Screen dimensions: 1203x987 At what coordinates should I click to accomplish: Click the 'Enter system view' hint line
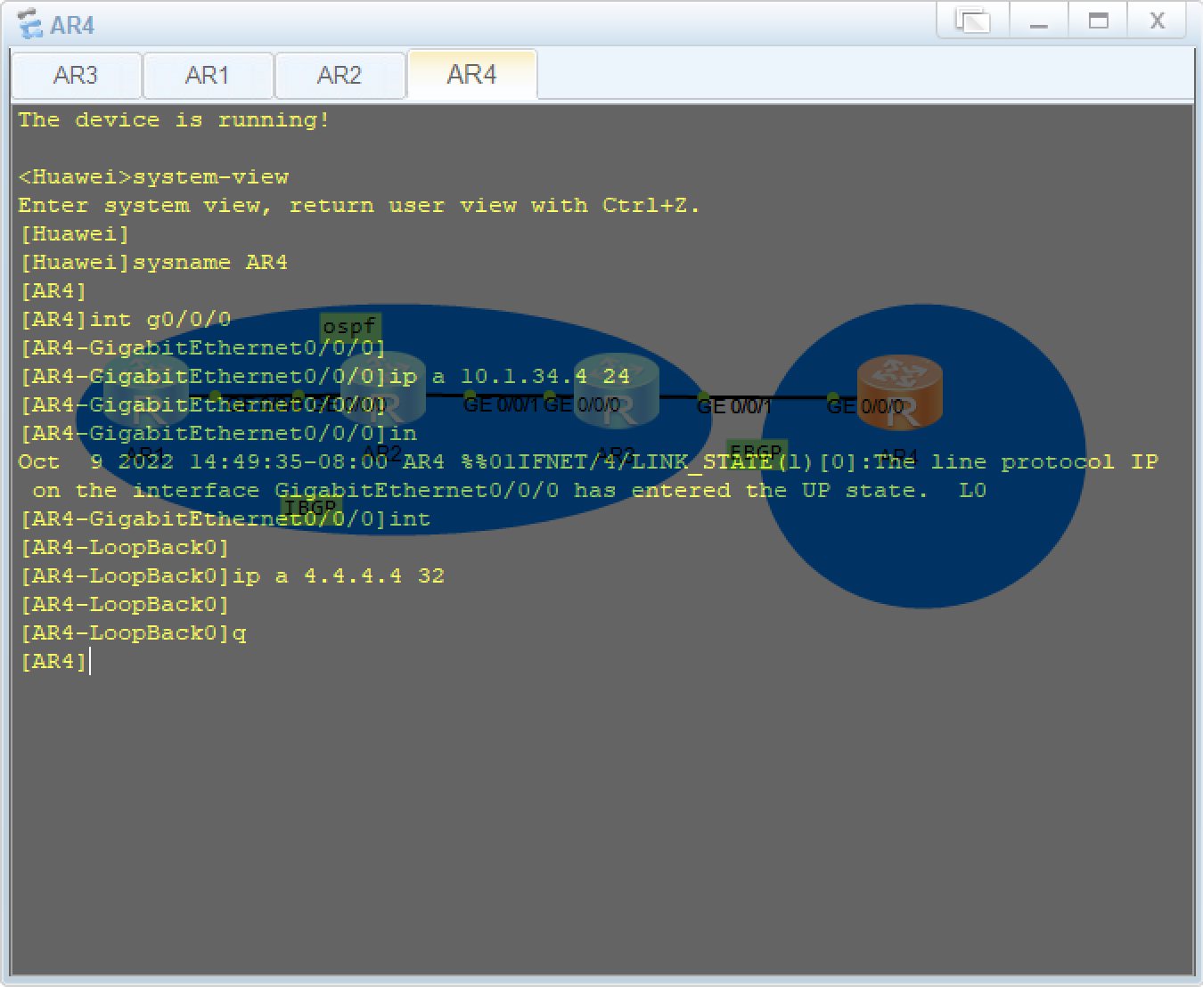point(359,206)
